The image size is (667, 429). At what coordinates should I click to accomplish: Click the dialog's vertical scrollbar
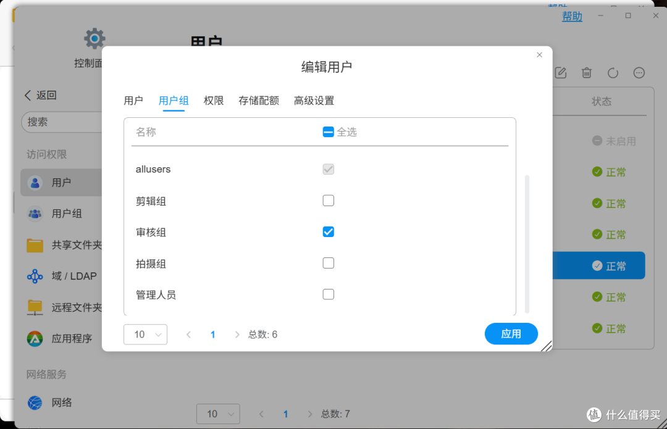tap(527, 244)
